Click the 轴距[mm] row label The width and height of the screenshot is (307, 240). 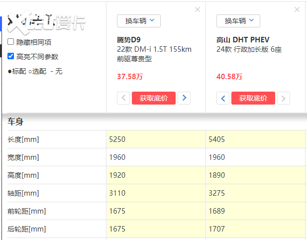pos(23,193)
